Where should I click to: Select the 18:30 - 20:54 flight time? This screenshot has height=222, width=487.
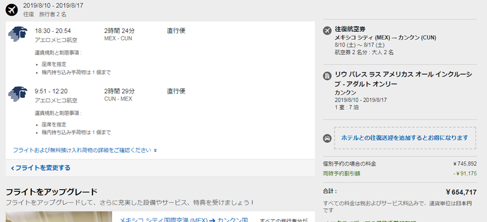[x=53, y=31]
